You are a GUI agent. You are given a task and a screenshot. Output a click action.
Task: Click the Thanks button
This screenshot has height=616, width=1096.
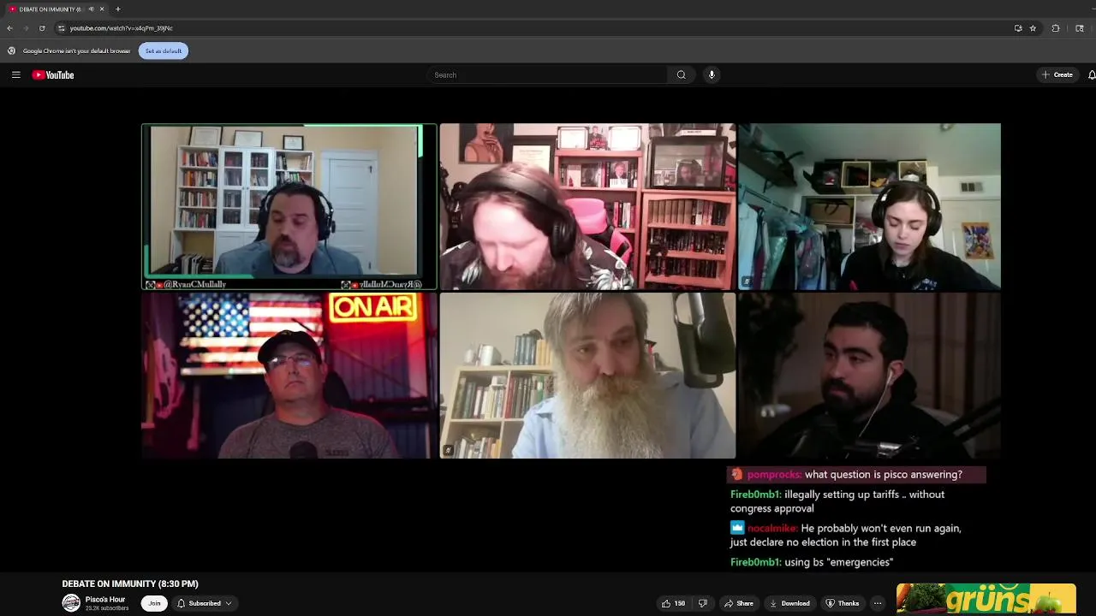(x=843, y=603)
